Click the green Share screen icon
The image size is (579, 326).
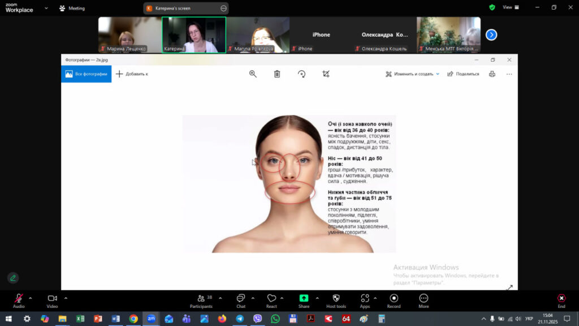304,298
